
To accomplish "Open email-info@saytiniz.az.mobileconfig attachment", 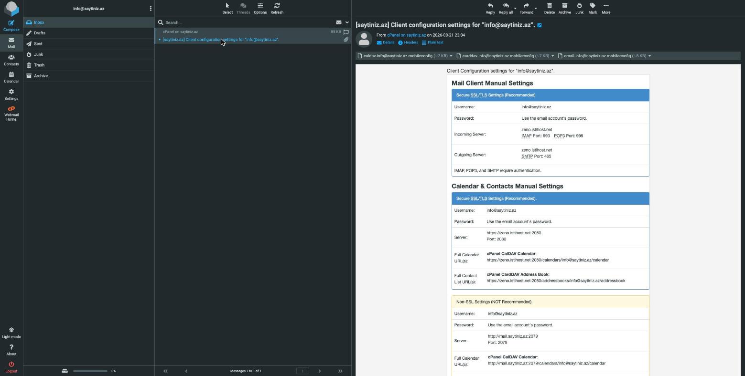I will (x=602, y=56).
